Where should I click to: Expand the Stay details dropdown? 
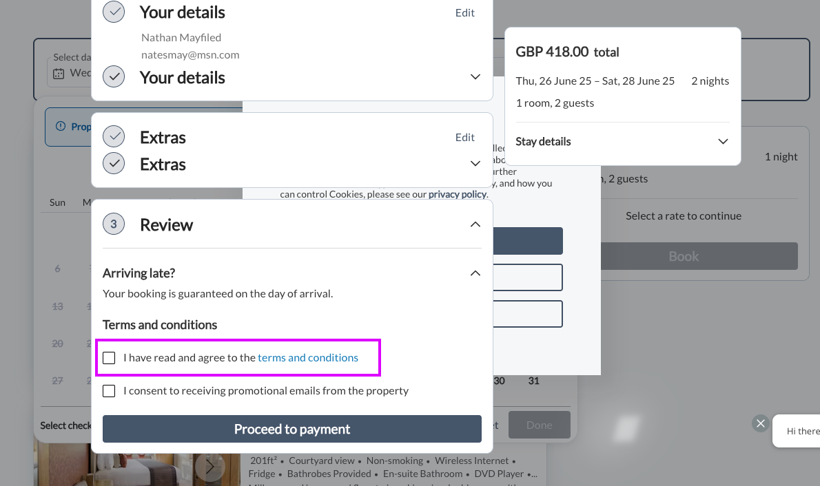coord(723,142)
